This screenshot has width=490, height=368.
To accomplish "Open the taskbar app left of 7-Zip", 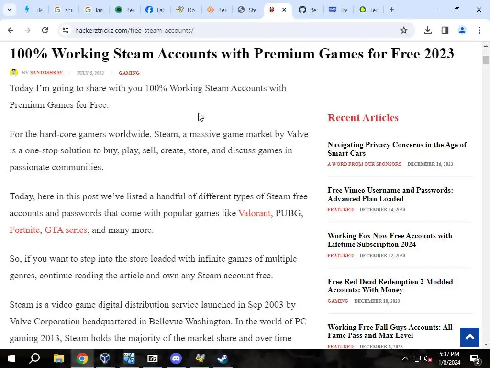I will (129, 358).
